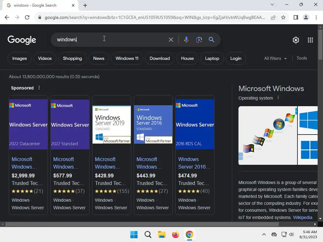This screenshot has width=323, height=242.
Task: Open the Windows logo history image
Action: pyautogui.click(x=267, y=135)
